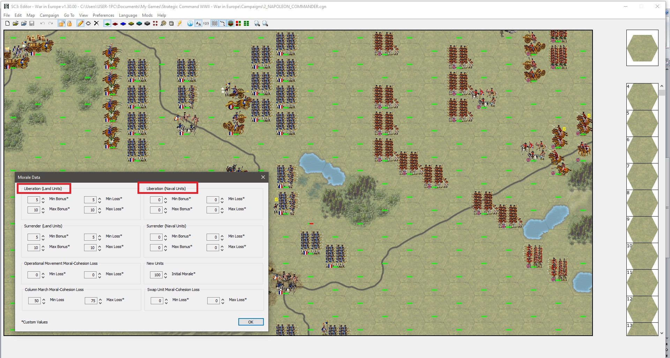Screen dimensions: 670x358
Task: Click the tile palette scroll up arrow
Action: 662,86
